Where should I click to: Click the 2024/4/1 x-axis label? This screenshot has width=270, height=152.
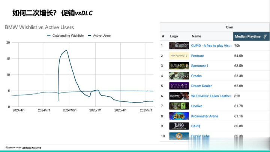19,110
